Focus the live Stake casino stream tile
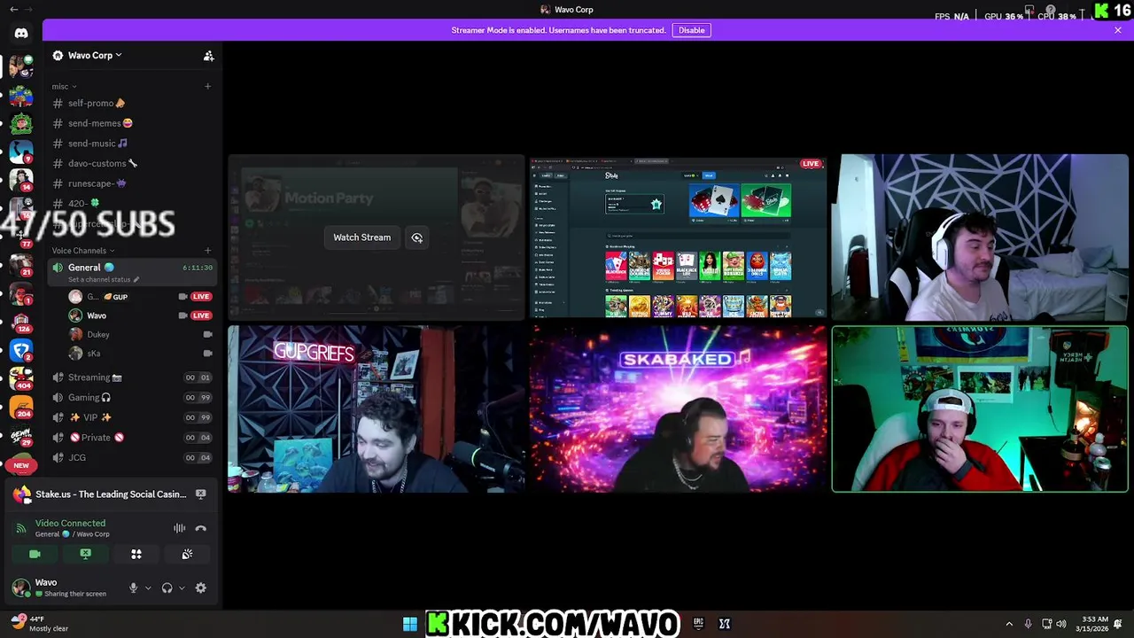1134x638 pixels. pos(678,237)
